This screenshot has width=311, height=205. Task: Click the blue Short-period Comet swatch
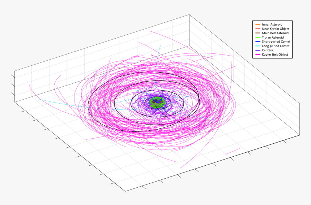(x=258, y=42)
